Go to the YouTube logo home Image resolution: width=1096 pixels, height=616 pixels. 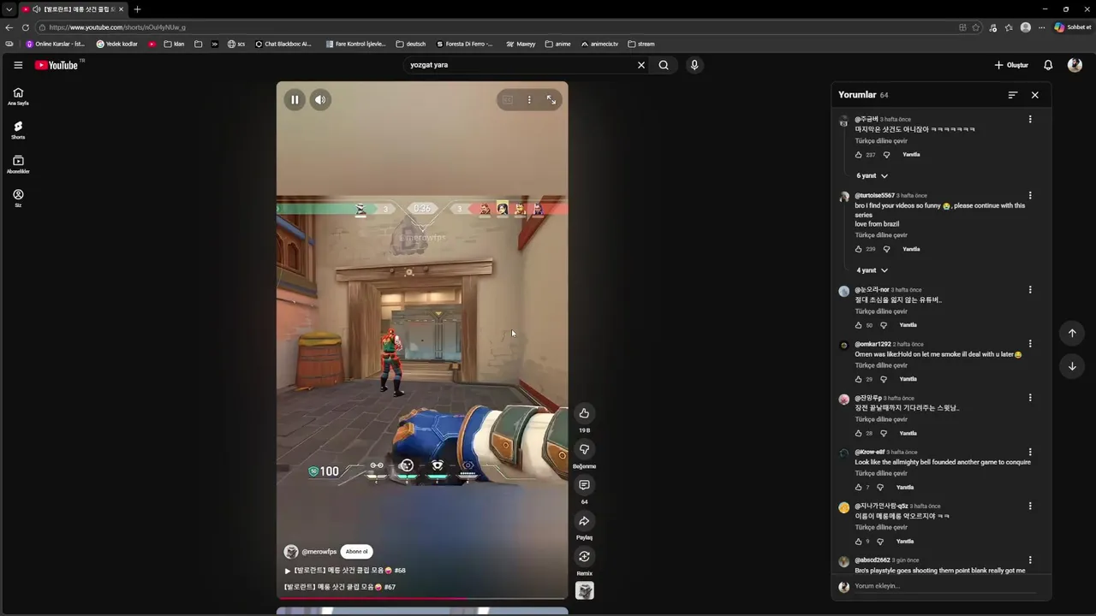57,65
